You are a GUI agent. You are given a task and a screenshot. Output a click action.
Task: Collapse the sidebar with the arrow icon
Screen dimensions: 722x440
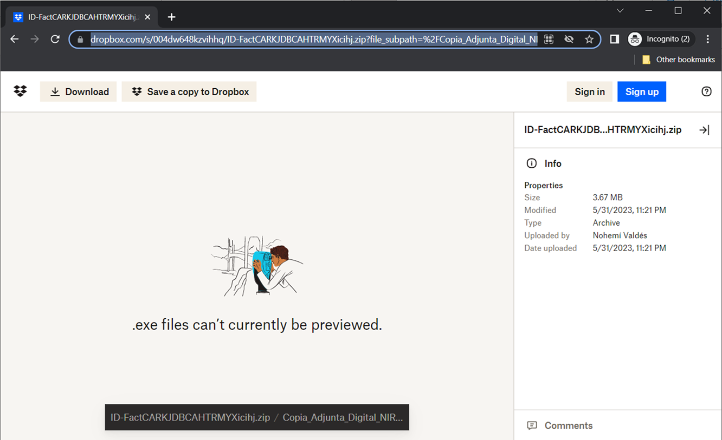tap(704, 130)
